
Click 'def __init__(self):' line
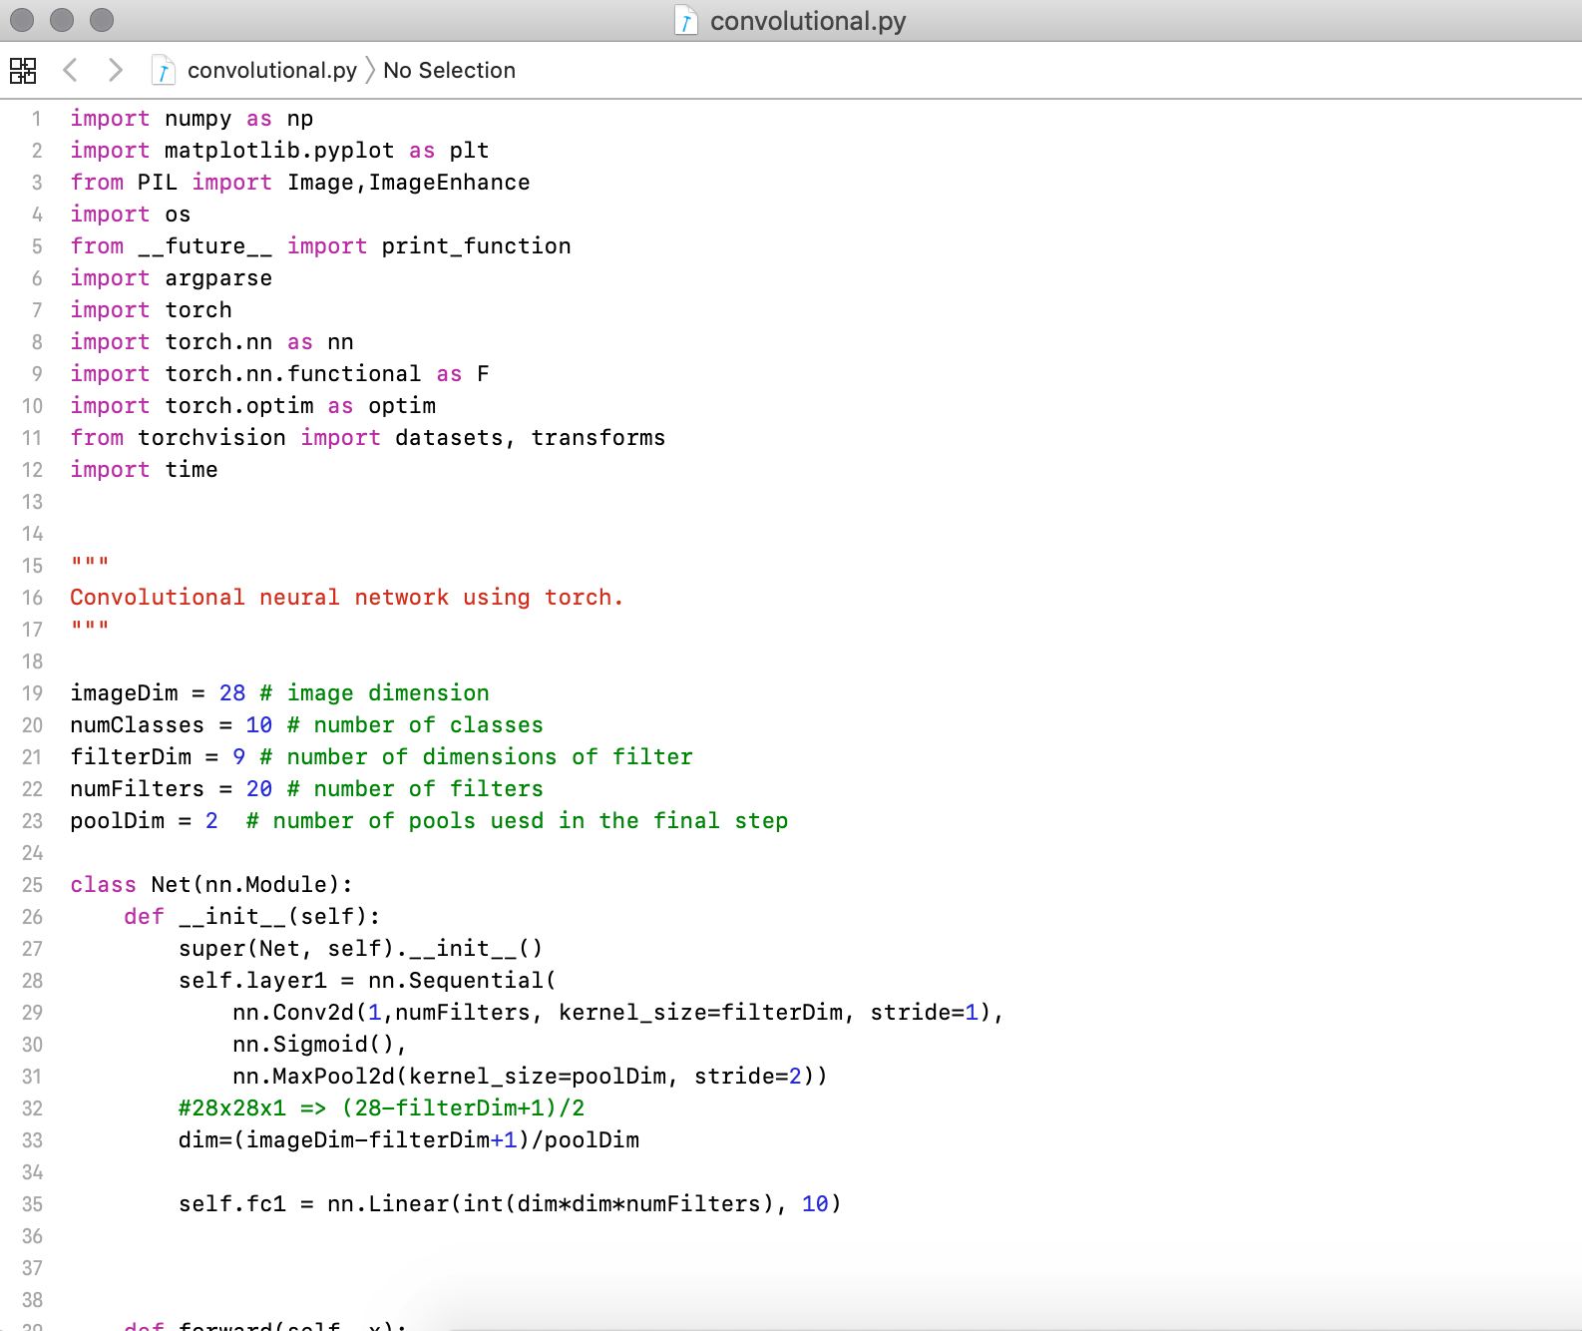[252, 917]
